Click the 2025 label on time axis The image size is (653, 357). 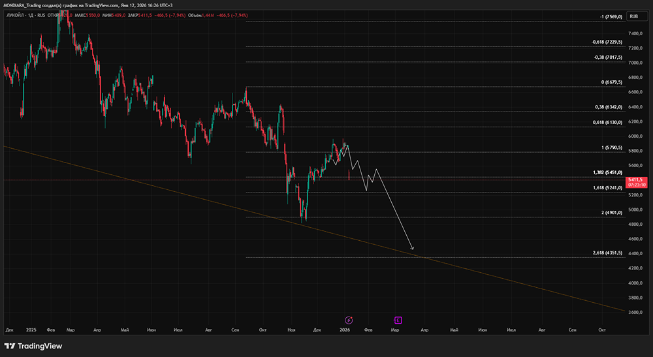tap(31, 330)
